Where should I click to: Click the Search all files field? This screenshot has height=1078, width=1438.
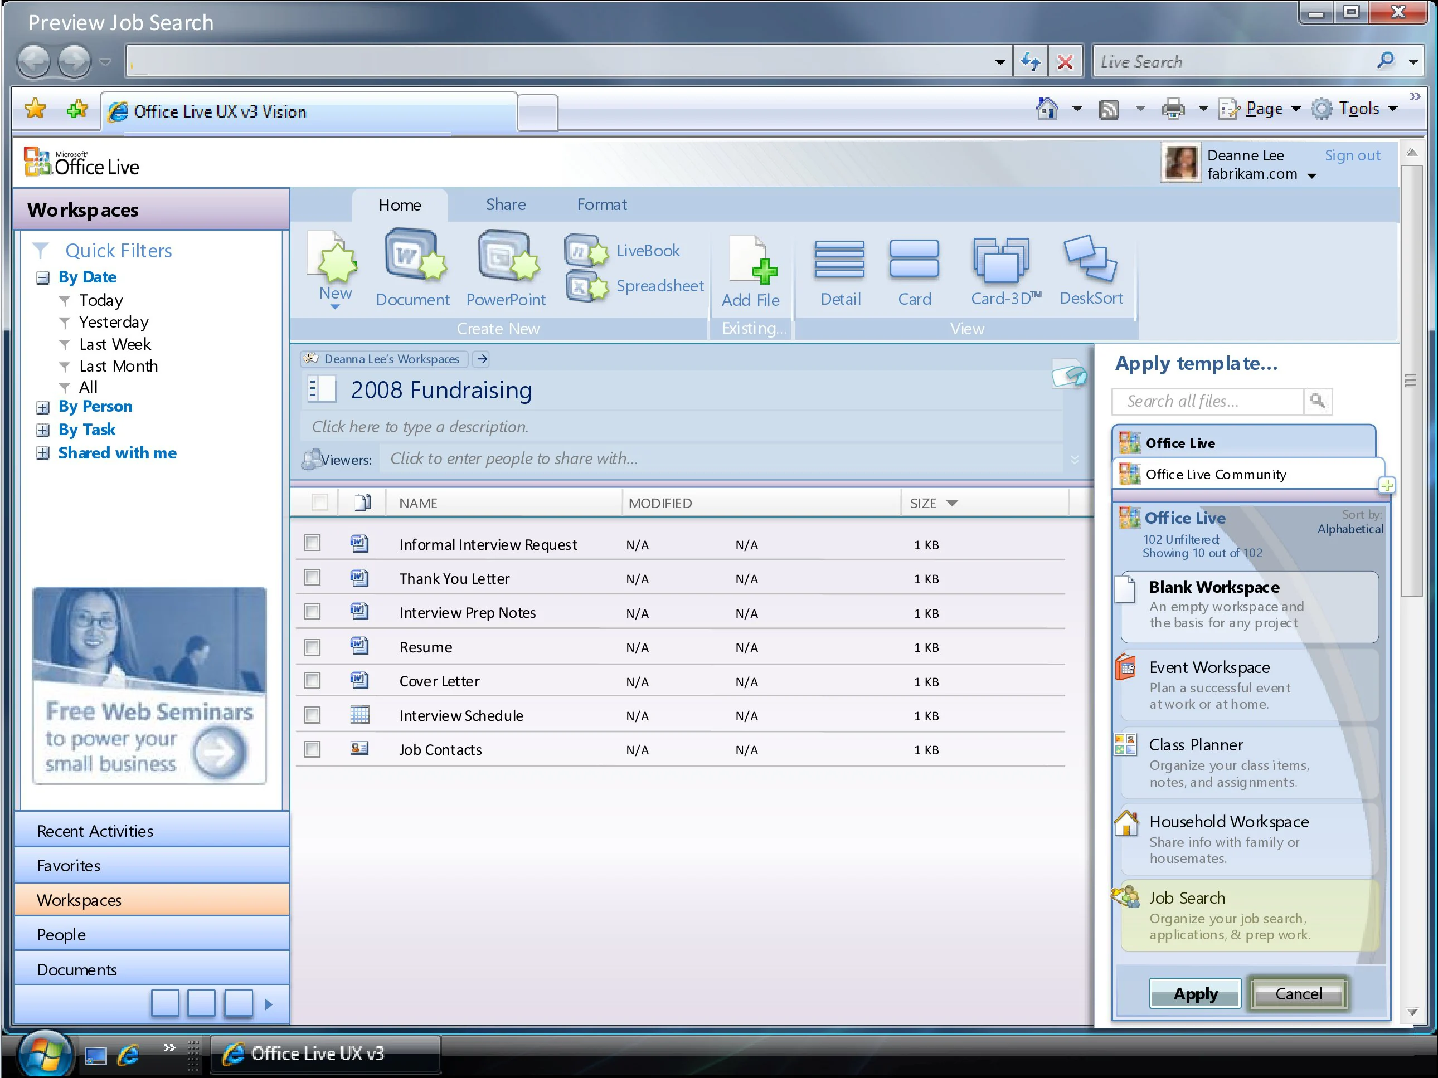point(1208,401)
